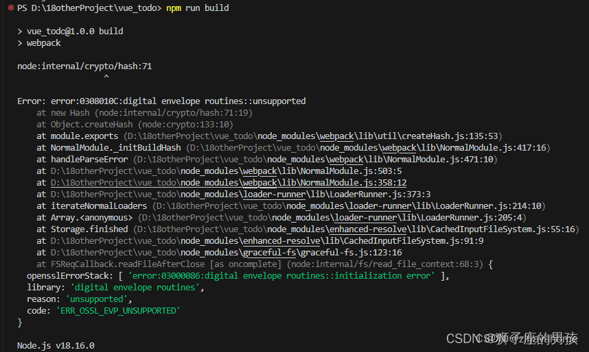Open the LoaderRunner.js:214:10 path link

pos(349,206)
